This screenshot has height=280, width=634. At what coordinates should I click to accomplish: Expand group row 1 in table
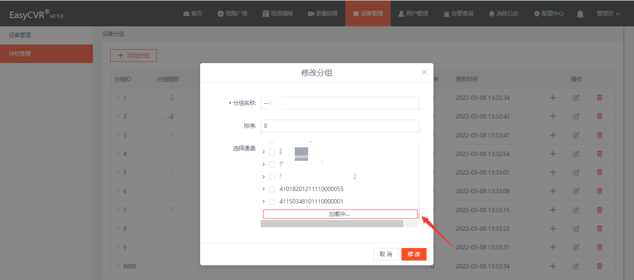pyautogui.click(x=118, y=98)
